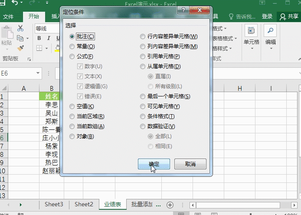Expand the Paste options arrow
Image resolution: width=301 pixels, height=215 pixels.
[x=7, y=50]
